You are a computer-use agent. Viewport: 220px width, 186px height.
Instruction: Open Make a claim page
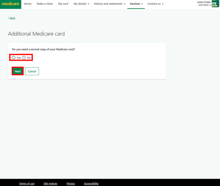click(45, 4)
